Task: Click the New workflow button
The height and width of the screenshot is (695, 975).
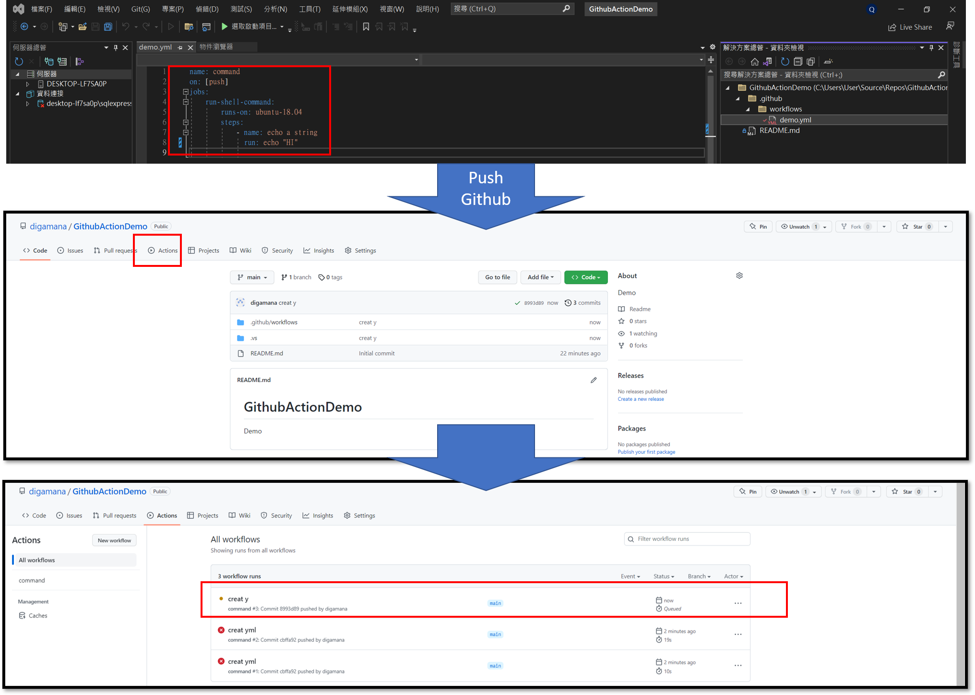Action: pyautogui.click(x=114, y=540)
